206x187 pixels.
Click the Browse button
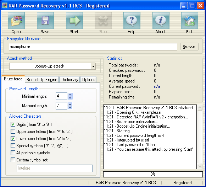pyautogui.click(x=189, y=47)
